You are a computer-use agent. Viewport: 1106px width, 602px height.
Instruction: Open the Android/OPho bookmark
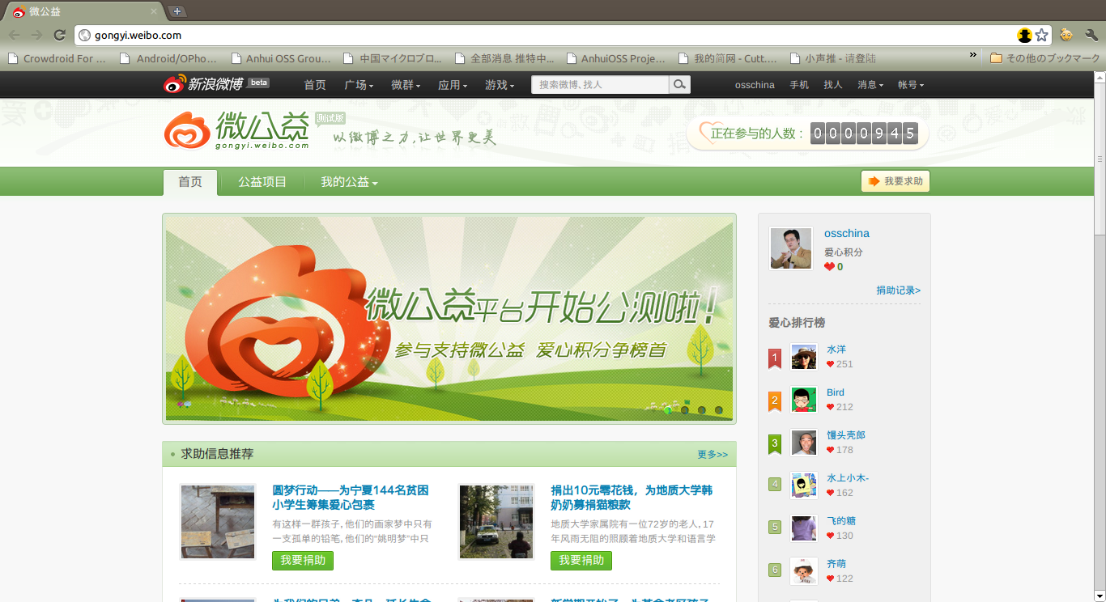[168, 58]
